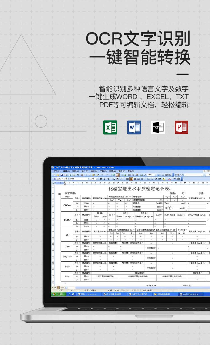Open the 工具 menu
This screenshot has width=210, height=345.
103,171
